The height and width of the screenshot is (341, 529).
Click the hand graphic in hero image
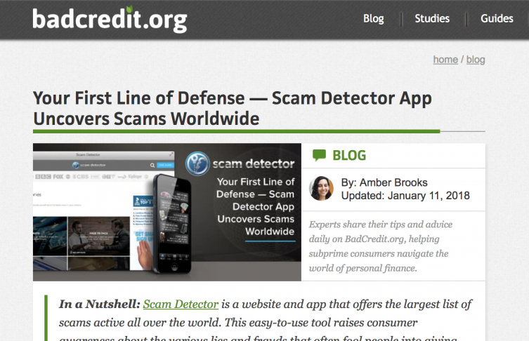pos(145,255)
